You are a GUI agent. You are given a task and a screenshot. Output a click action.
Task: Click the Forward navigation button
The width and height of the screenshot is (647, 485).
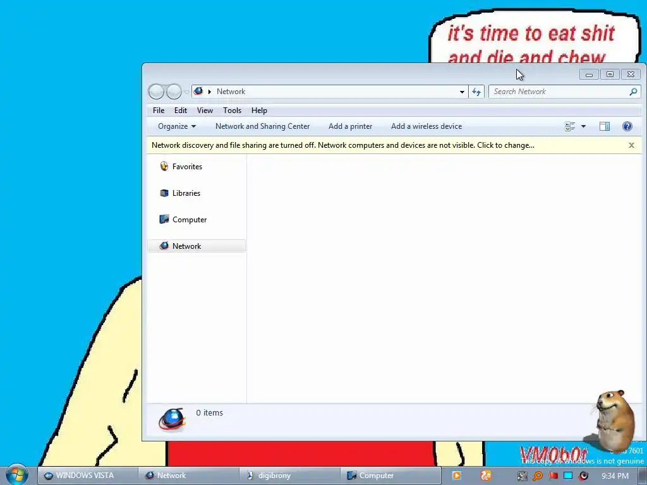pos(174,92)
